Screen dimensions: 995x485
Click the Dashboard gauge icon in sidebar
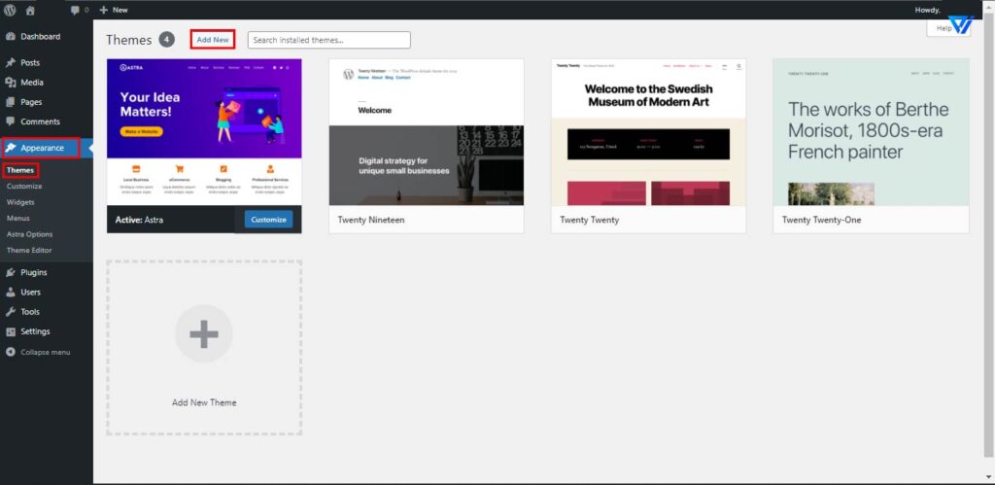coord(10,37)
